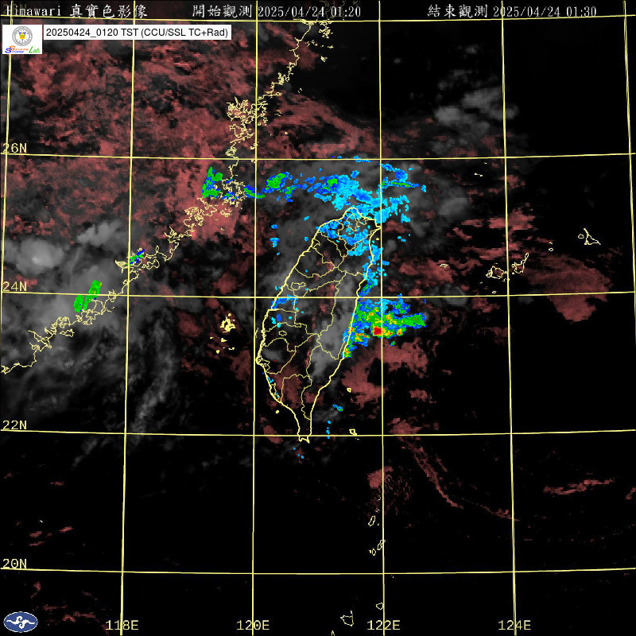This screenshot has width=636, height=636.
Task: Click the 20N latitude label
Action: coord(14,564)
